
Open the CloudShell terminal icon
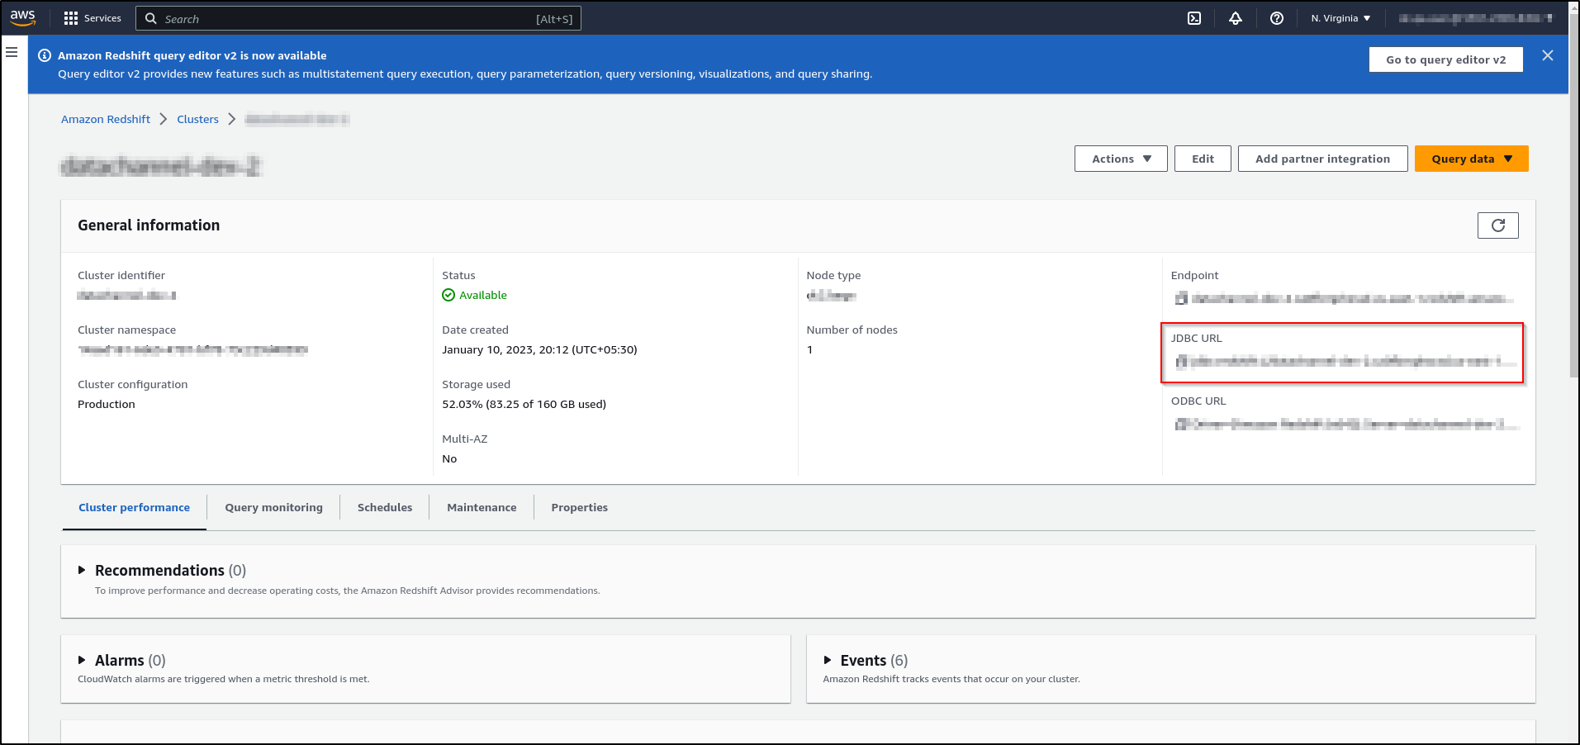[1194, 18]
